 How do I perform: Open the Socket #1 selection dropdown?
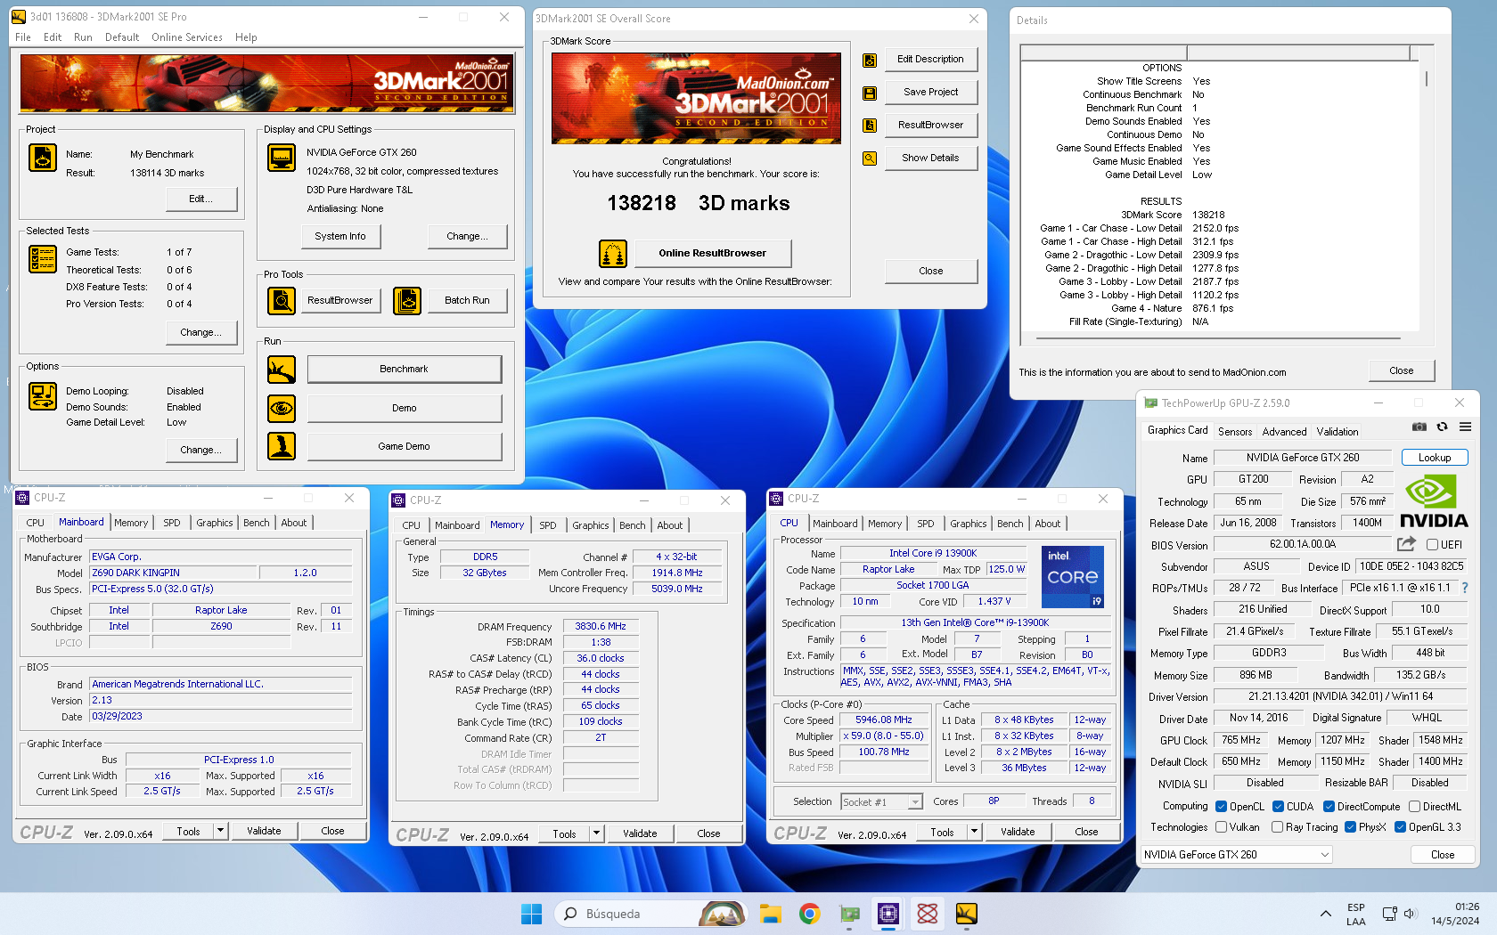click(x=882, y=802)
